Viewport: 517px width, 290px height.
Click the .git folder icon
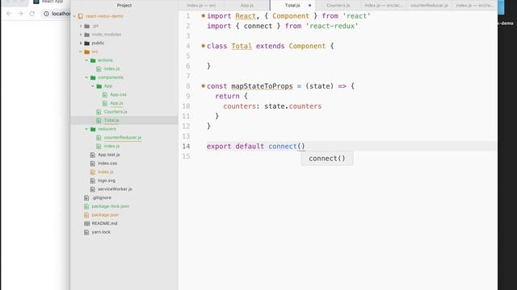click(x=87, y=26)
